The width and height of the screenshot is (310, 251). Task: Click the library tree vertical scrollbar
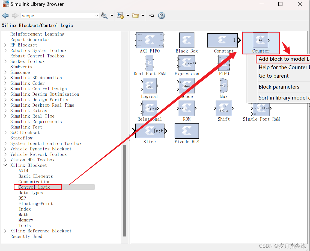pyautogui.click(x=124, y=191)
